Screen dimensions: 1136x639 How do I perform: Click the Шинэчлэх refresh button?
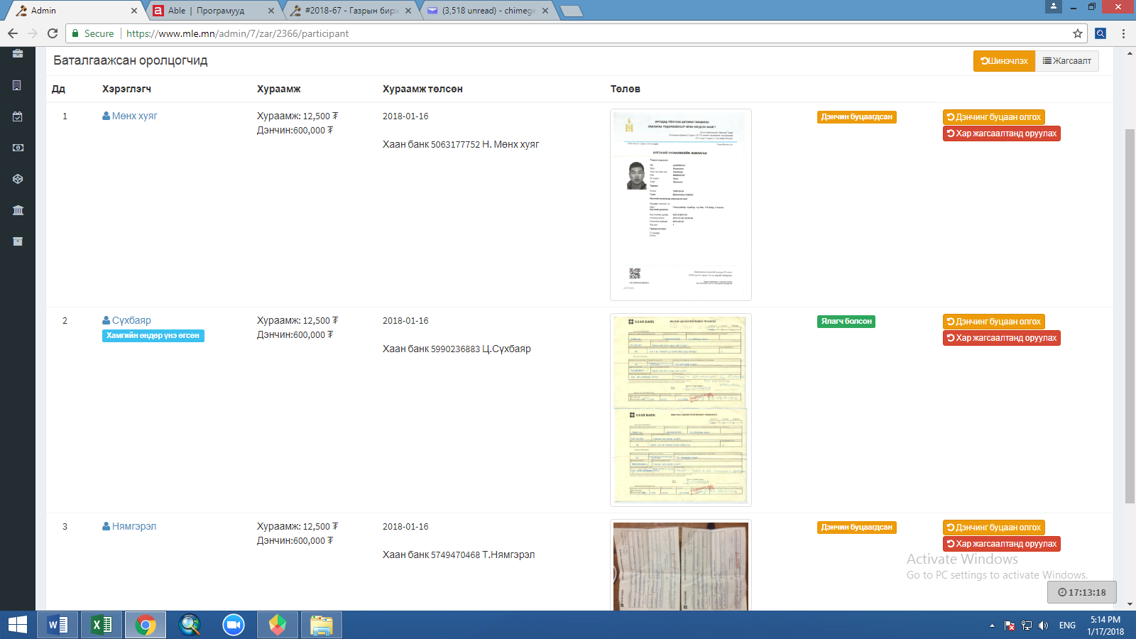point(1004,61)
